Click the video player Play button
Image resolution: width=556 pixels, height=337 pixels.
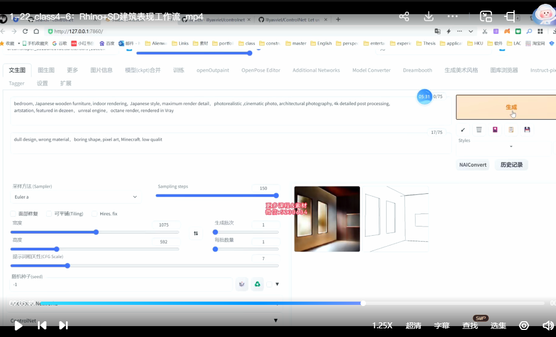(x=18, y=326)
